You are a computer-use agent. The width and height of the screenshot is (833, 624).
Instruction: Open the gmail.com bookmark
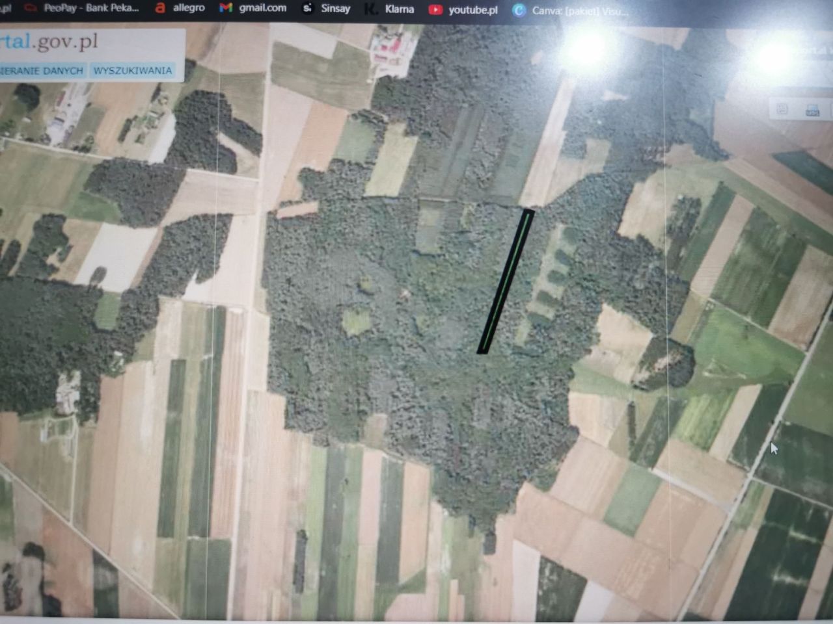click(x=253, y=8)
